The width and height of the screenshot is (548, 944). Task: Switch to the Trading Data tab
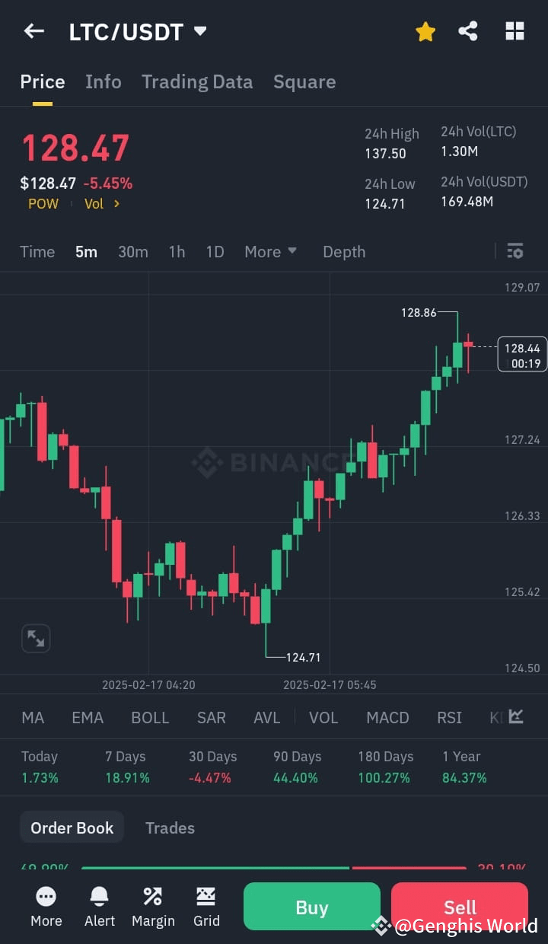coord(197,81)
